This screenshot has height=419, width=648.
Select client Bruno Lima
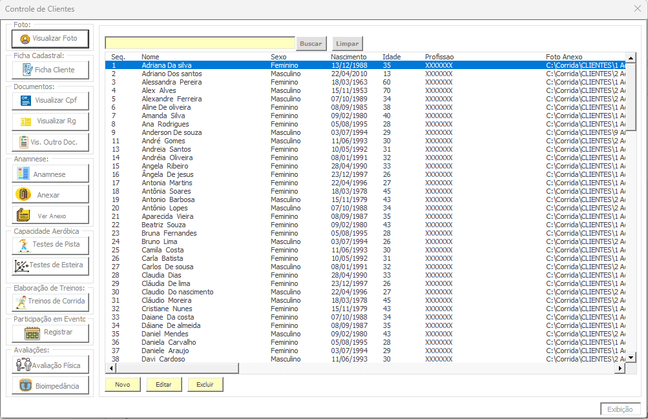(365, 241)
